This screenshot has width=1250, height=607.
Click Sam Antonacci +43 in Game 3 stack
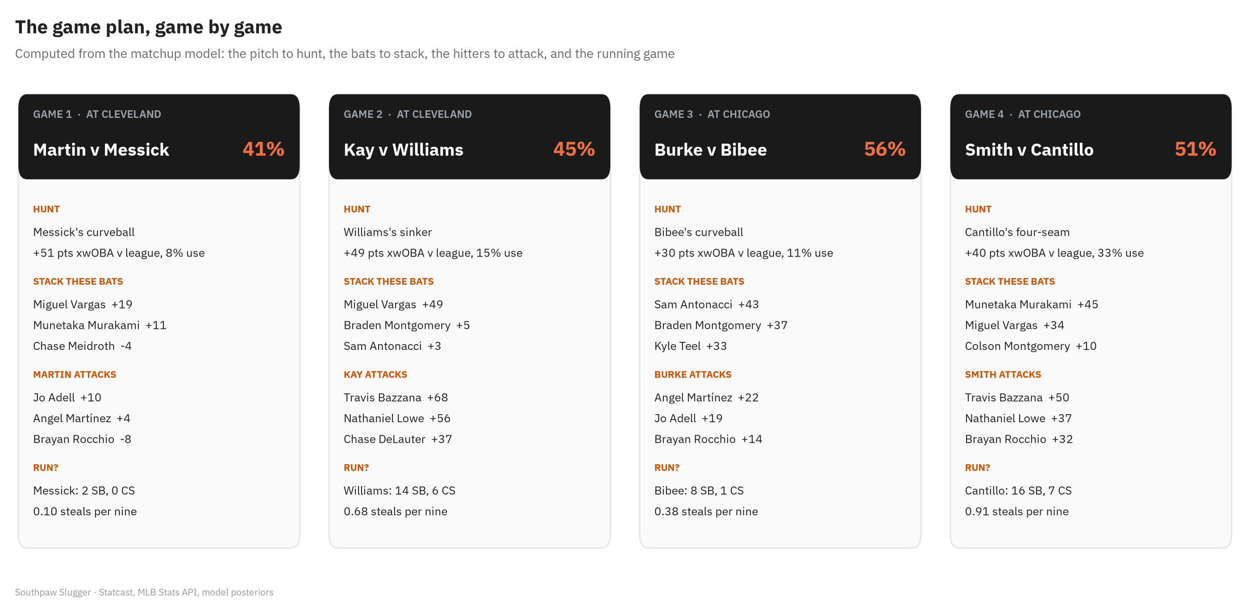click(706, 304)
